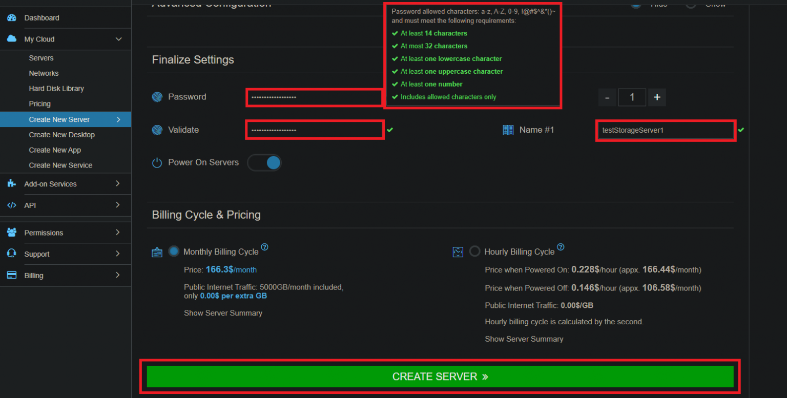Image resolution: width=787 pixels, height=398 pixels.
Task: Click the My Cloud cloud icon
Action: coord(11,38)
